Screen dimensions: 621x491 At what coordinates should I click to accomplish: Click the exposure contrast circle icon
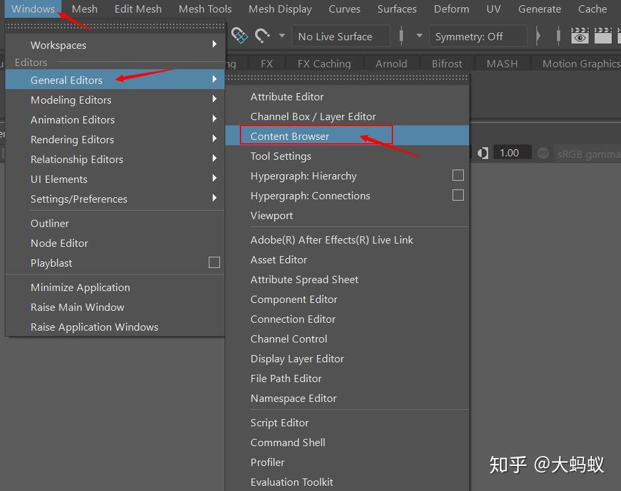tap(482, 153)
